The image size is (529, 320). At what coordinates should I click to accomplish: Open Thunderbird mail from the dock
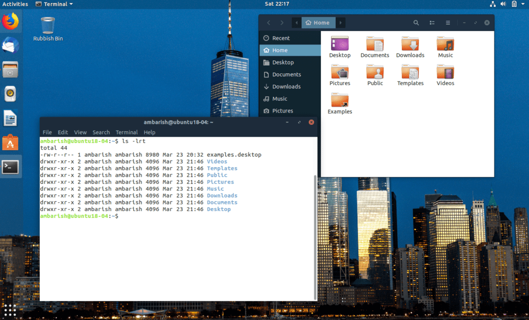point(10,45)
